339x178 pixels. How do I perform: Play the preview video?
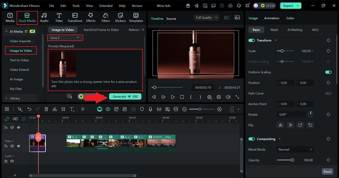click(x=173, y=97)
